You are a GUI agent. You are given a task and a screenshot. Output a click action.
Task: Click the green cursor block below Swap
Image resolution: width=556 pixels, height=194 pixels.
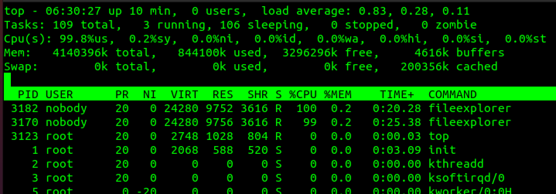(x=7, y=80)
